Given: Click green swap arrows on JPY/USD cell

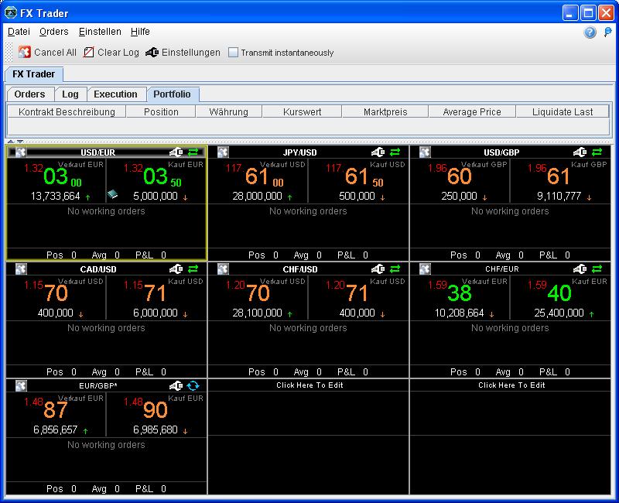Looking at the screenshot, I should pyautogui.click(x=395, y=152).
